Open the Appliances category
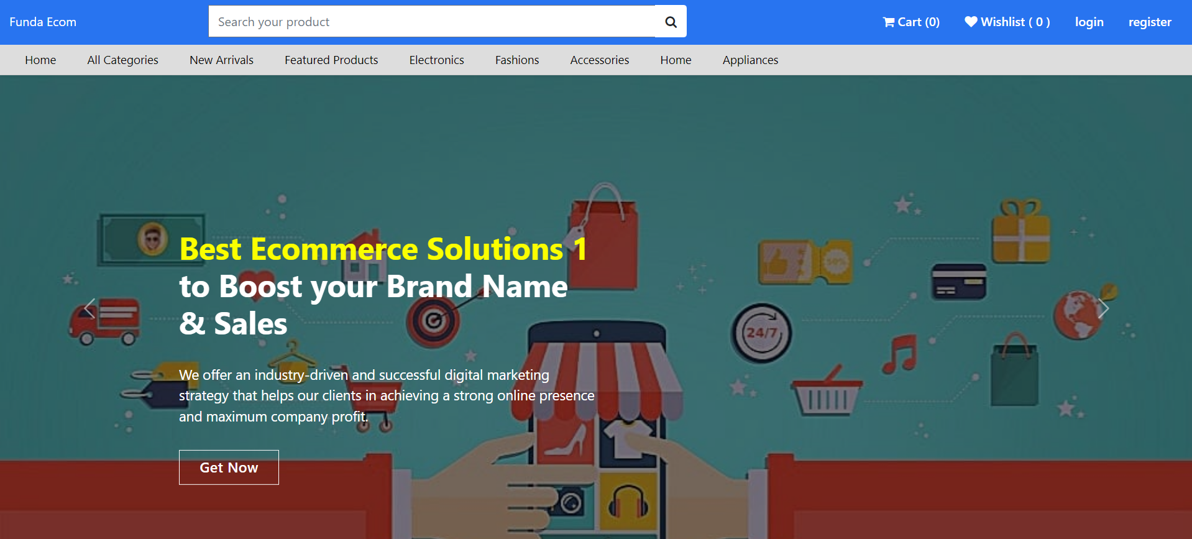This screenshot has width=1192, height=539. (750, 60)
